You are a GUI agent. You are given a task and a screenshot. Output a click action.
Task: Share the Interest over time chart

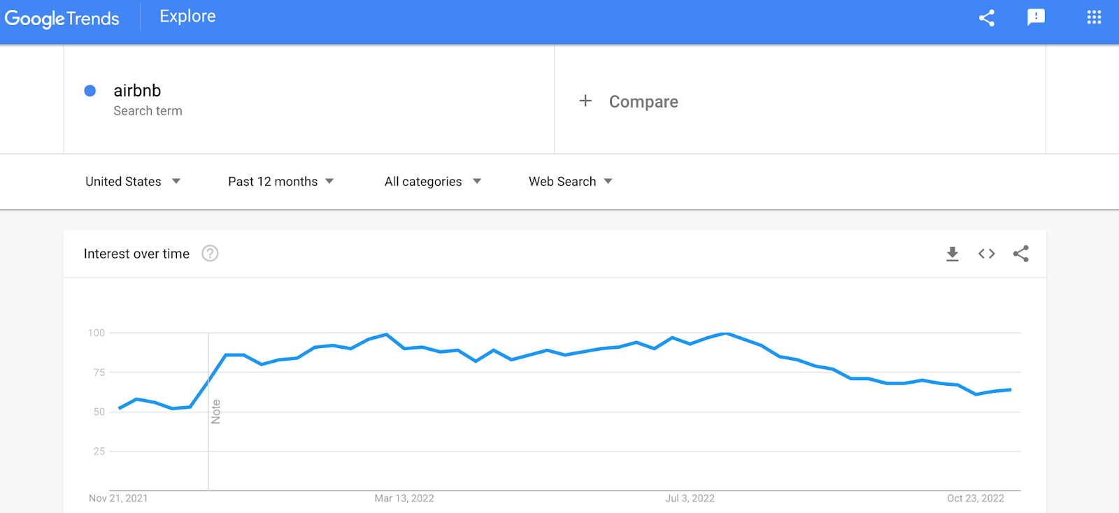[x=1020, y=254]
